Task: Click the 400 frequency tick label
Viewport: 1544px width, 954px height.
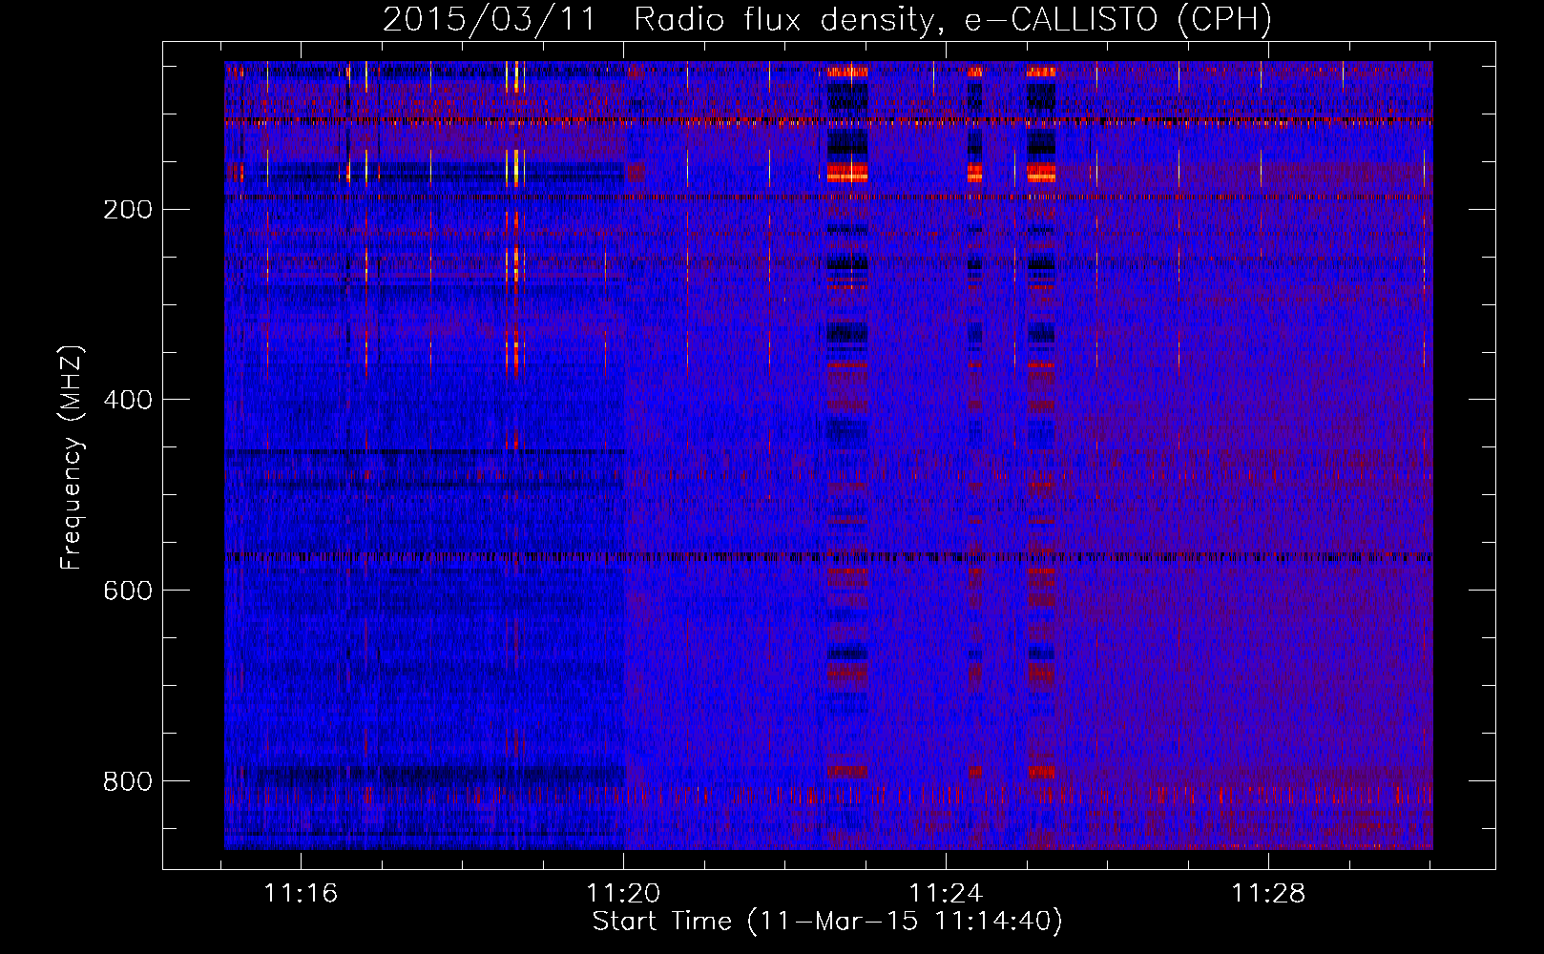Action: pyautogui.click(x=128, y=401)
